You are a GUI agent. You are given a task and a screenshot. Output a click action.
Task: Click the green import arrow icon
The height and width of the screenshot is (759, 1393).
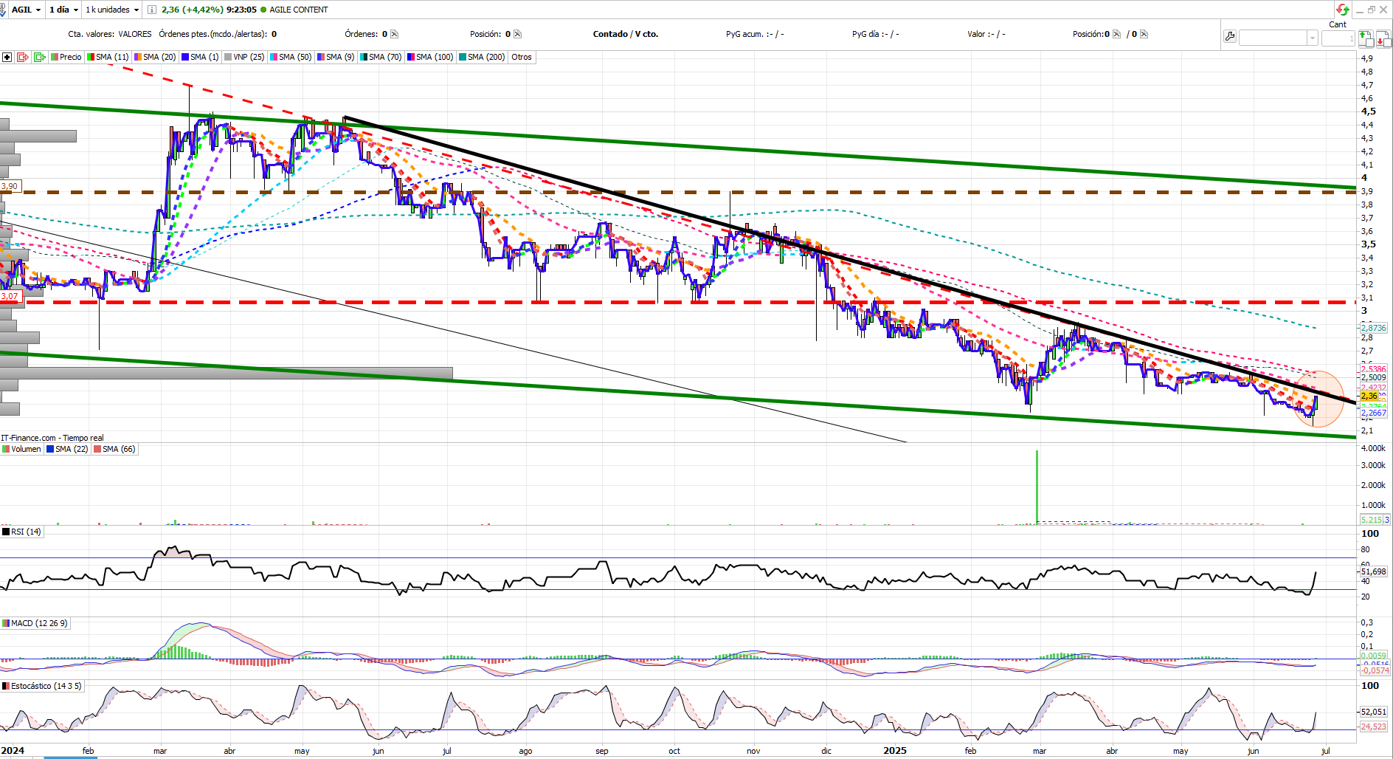(x=39, y=57)
